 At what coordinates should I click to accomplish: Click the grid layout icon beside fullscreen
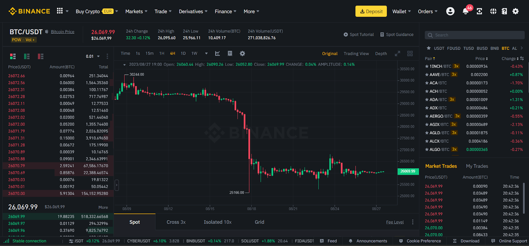(410, 53)
